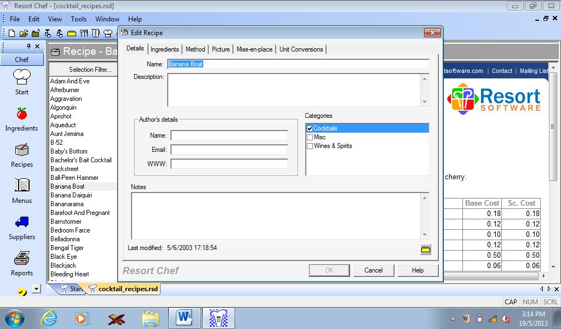Image resolution: width=561 pixels, height=329 pixels.
Task: Uncheck the Cocktails category
Action: 310,128
